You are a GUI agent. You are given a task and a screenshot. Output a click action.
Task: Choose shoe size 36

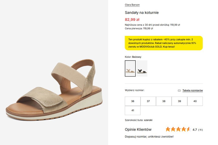click(x=133, y=101)
